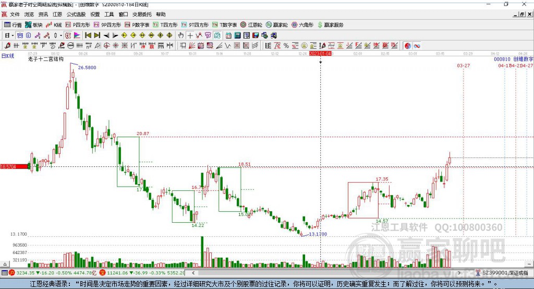Select the percent % tool
This screenshot has width=534, height=289.
pos(286,46)
